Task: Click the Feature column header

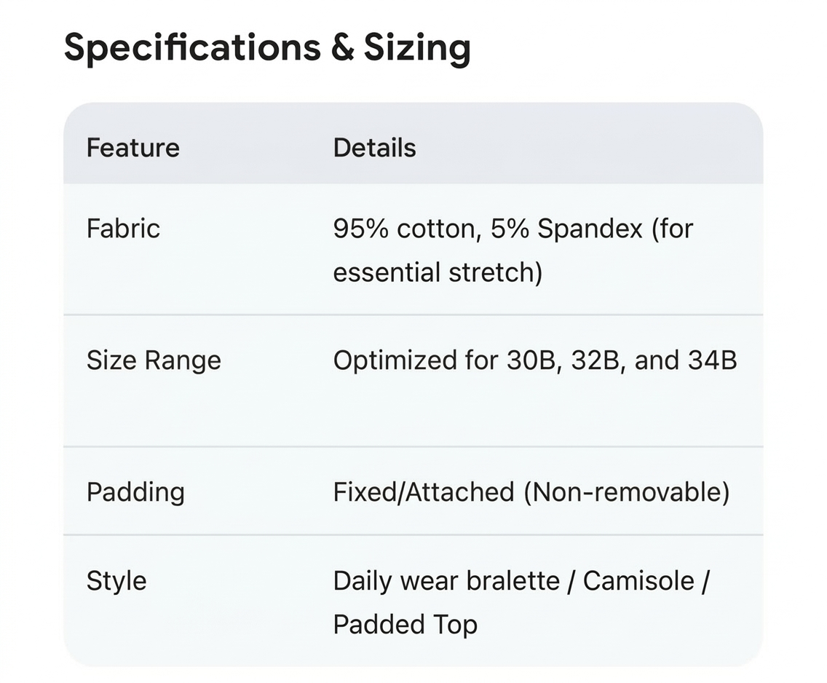Action: click(132, 148)
